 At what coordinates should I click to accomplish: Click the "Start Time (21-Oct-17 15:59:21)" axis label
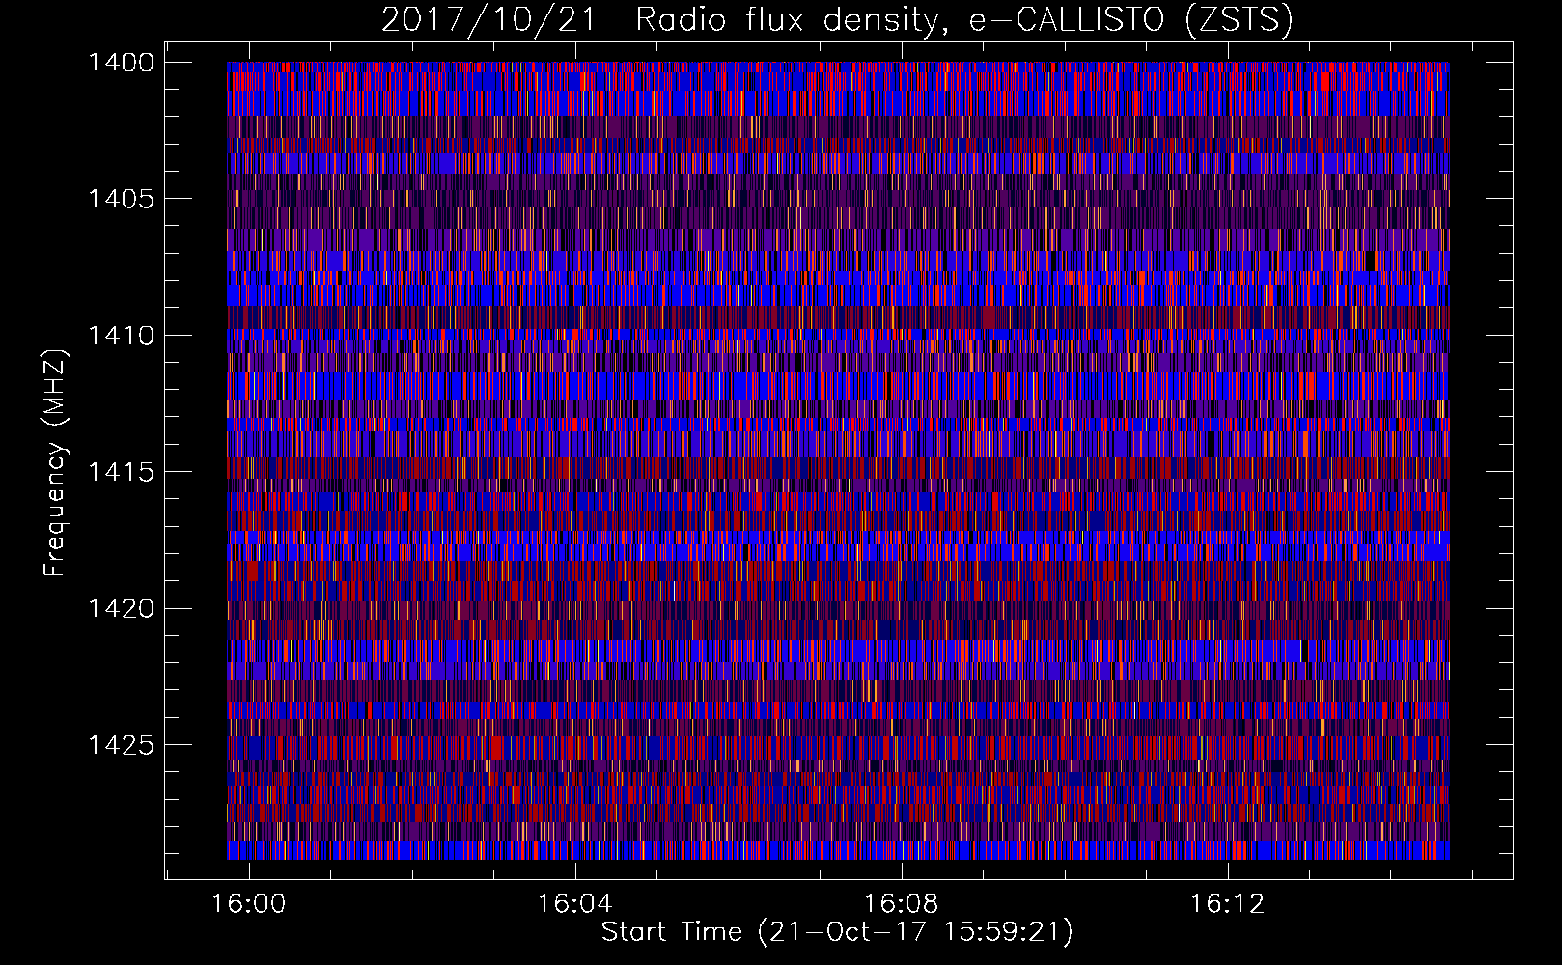point(837,932)
